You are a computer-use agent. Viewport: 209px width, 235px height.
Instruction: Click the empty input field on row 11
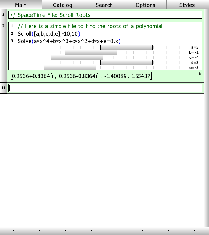pos(105,88)
